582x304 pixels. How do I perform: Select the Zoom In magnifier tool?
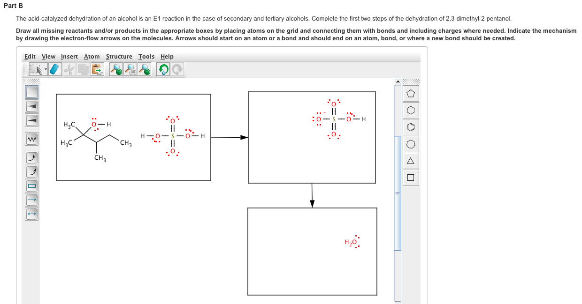116,69
